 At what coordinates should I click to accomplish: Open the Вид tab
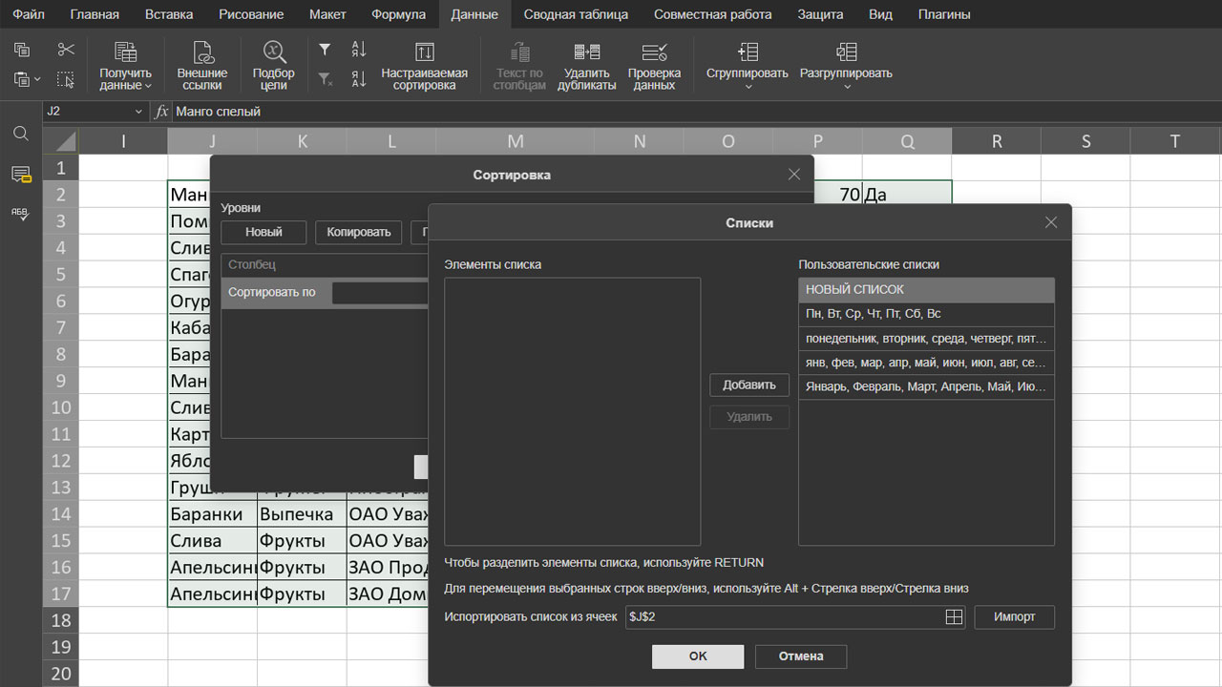tap(880, 14)
